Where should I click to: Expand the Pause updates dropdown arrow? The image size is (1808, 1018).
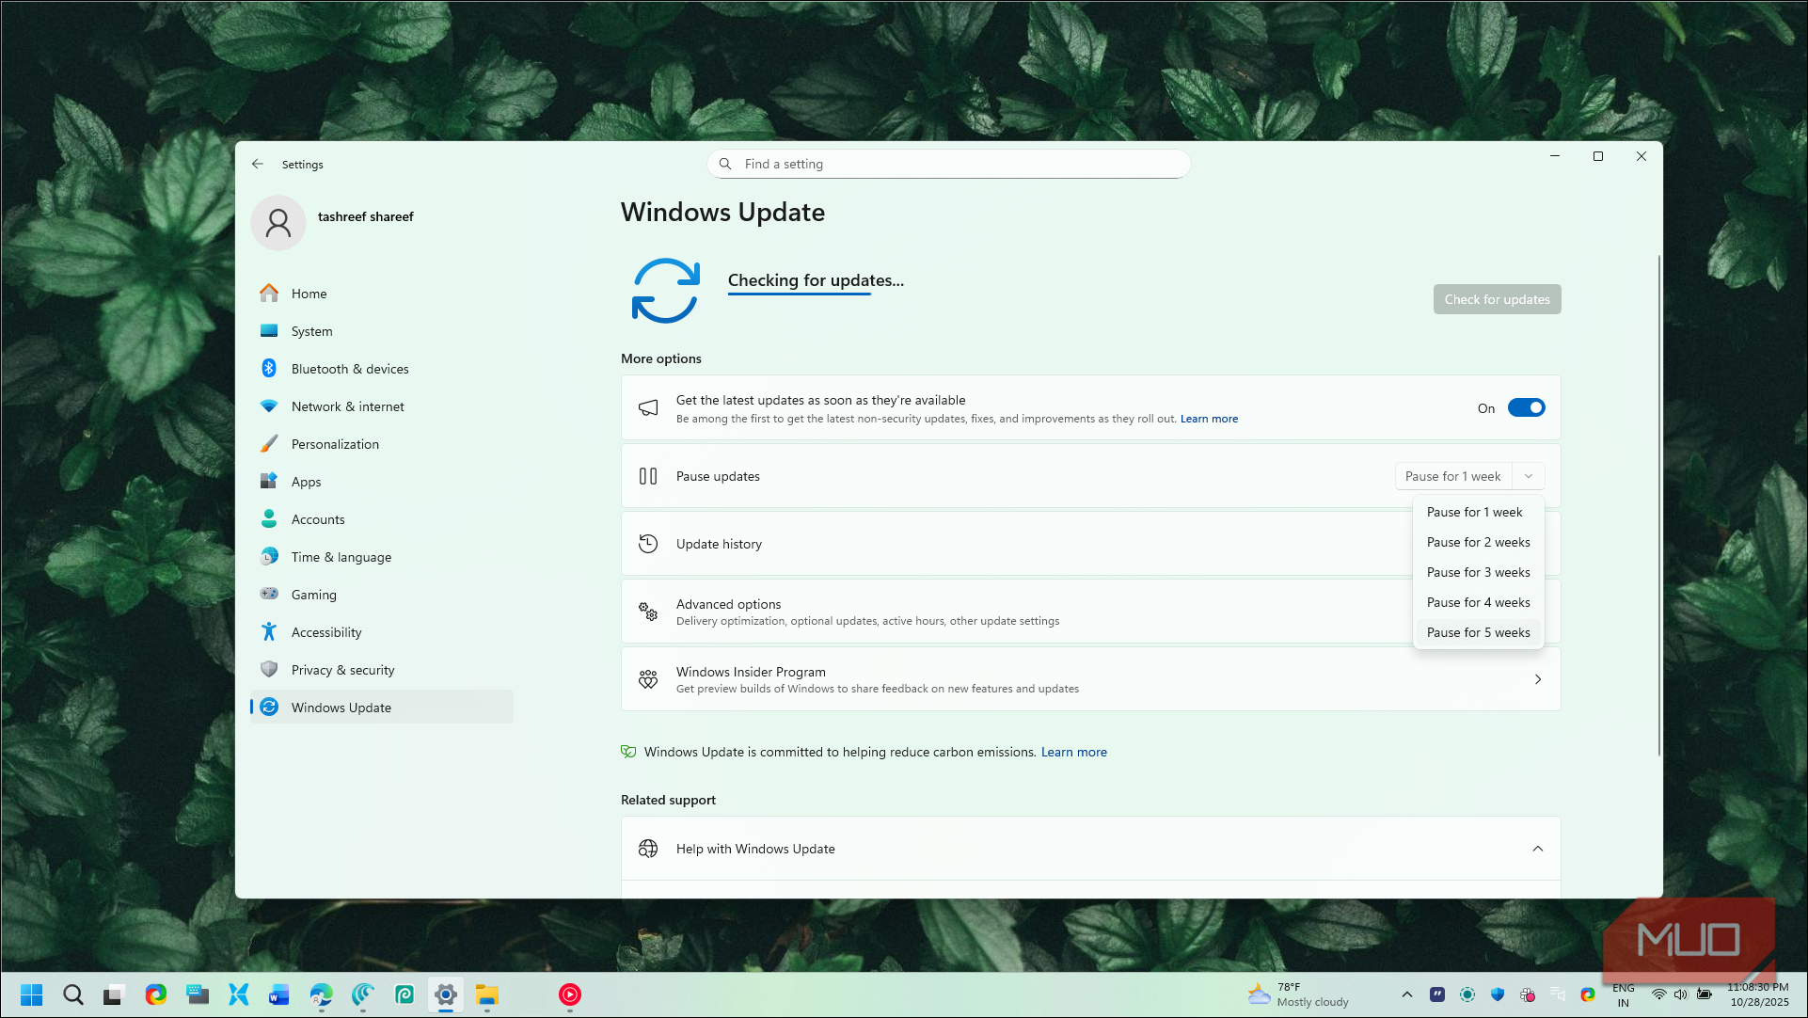pos(1529,477)
